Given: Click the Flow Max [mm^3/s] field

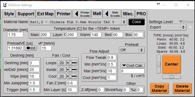Looking at the screenshot, I should [x=112, y=71].
